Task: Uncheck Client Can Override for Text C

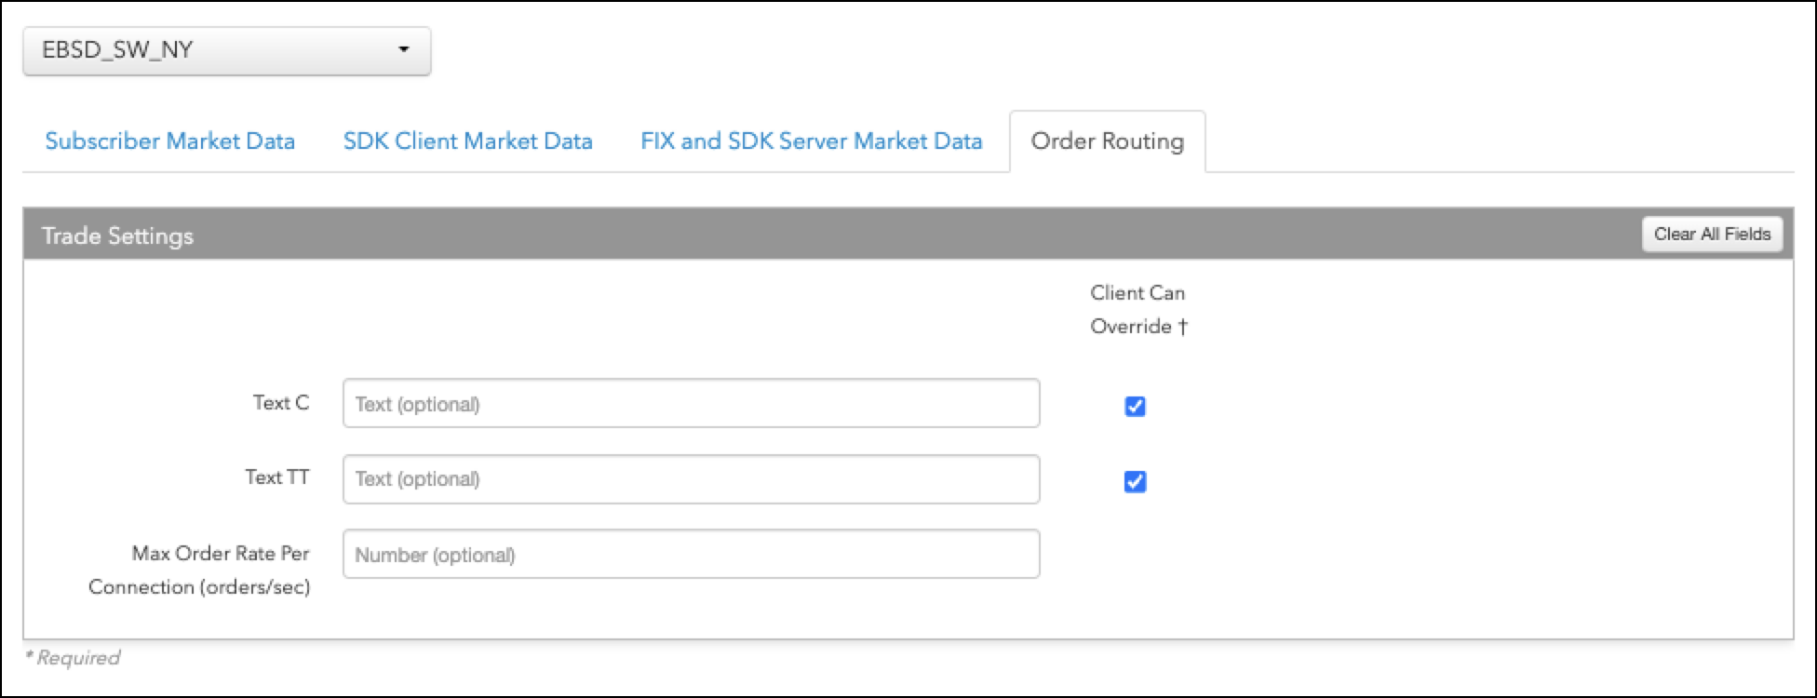Action: (1135, 407)
